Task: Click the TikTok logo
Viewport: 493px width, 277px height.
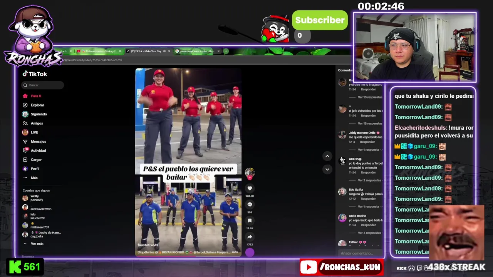Action: pos(35,74)
